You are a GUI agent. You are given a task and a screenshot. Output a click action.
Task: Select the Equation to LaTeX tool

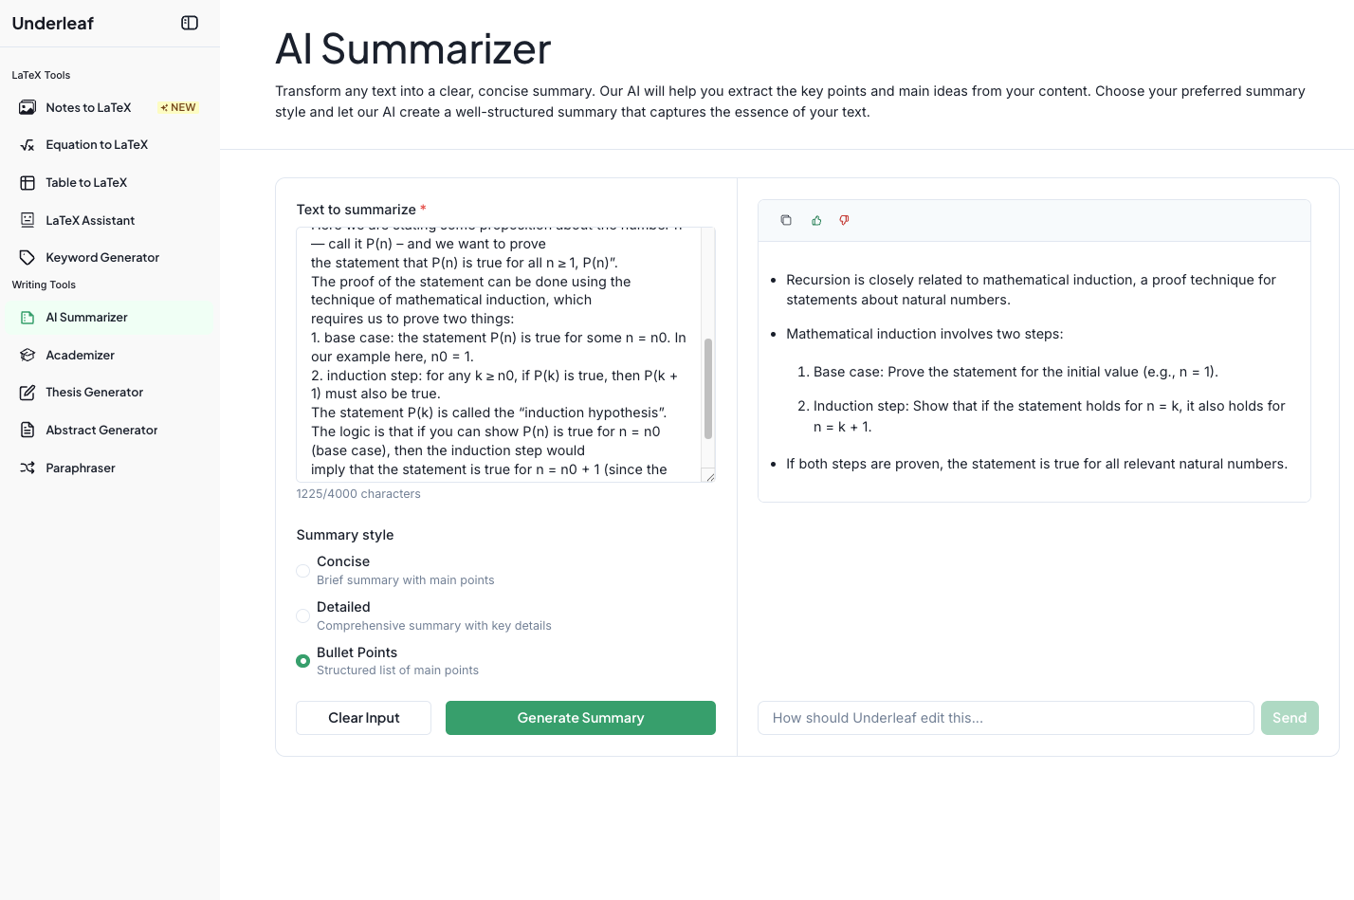click(x=96, y=144)
